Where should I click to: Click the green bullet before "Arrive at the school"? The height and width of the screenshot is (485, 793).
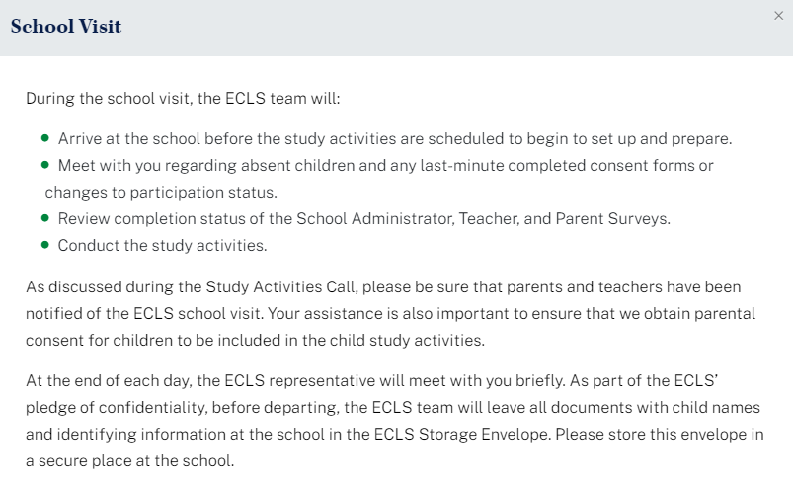(45, 139)
